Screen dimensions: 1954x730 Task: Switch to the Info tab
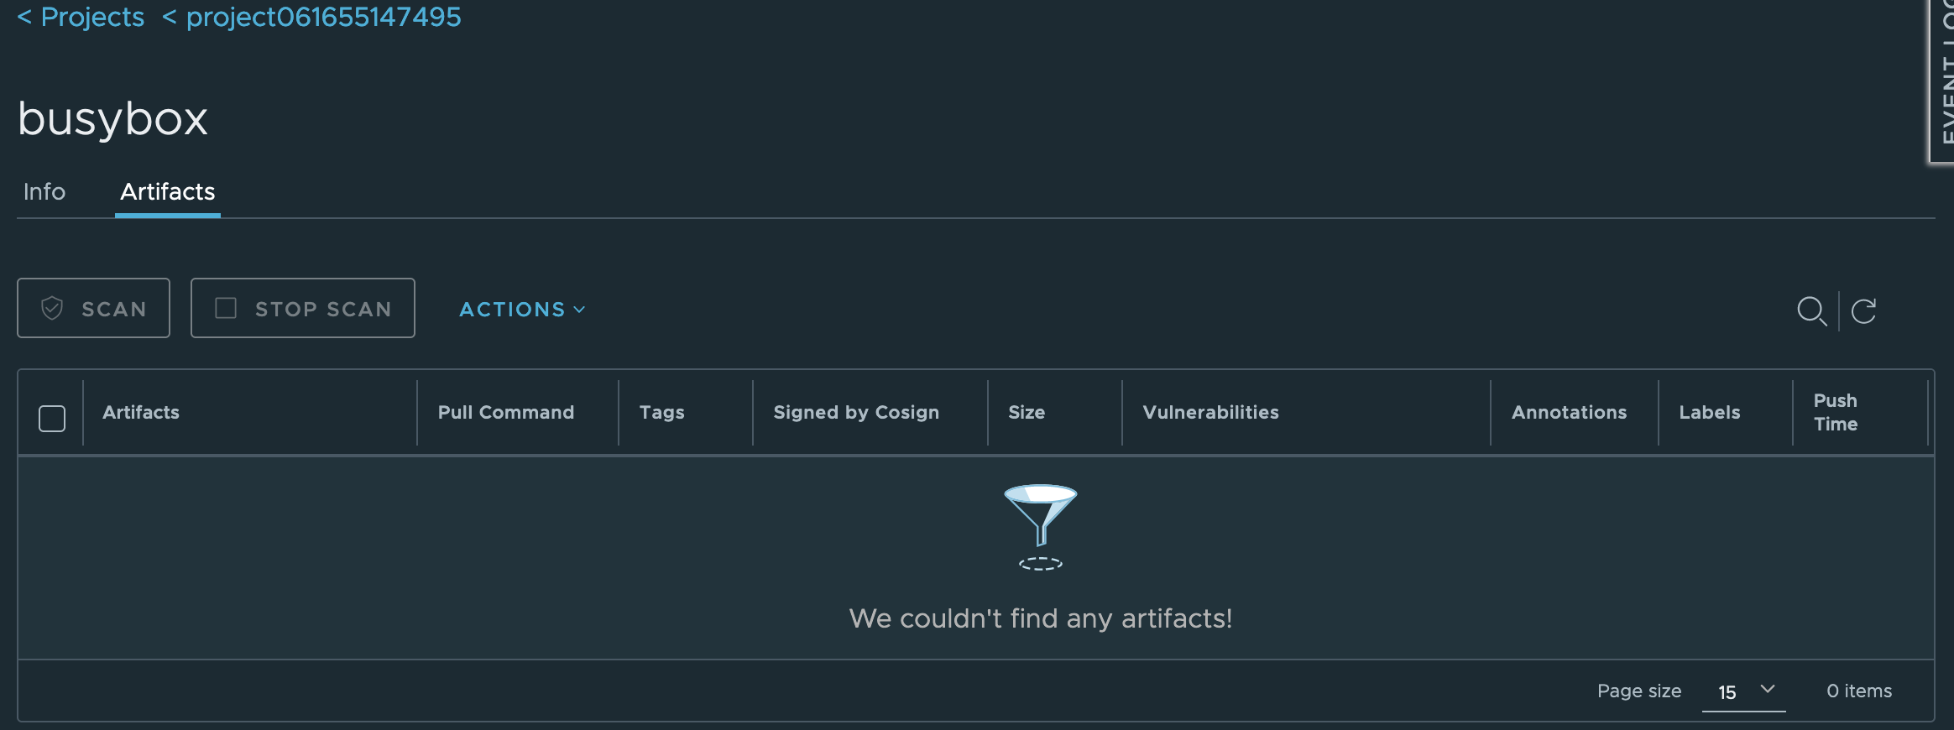pyautogui.click(x=44, y=192)
